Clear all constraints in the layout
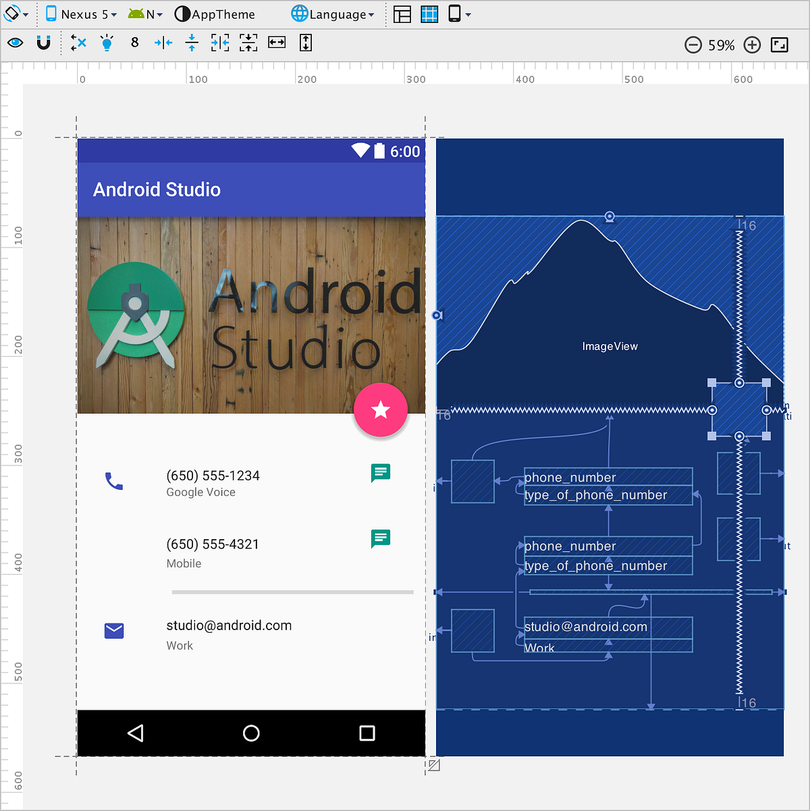Screen dimensions: 810x811 pyautogui.click(x=78, y=43)
